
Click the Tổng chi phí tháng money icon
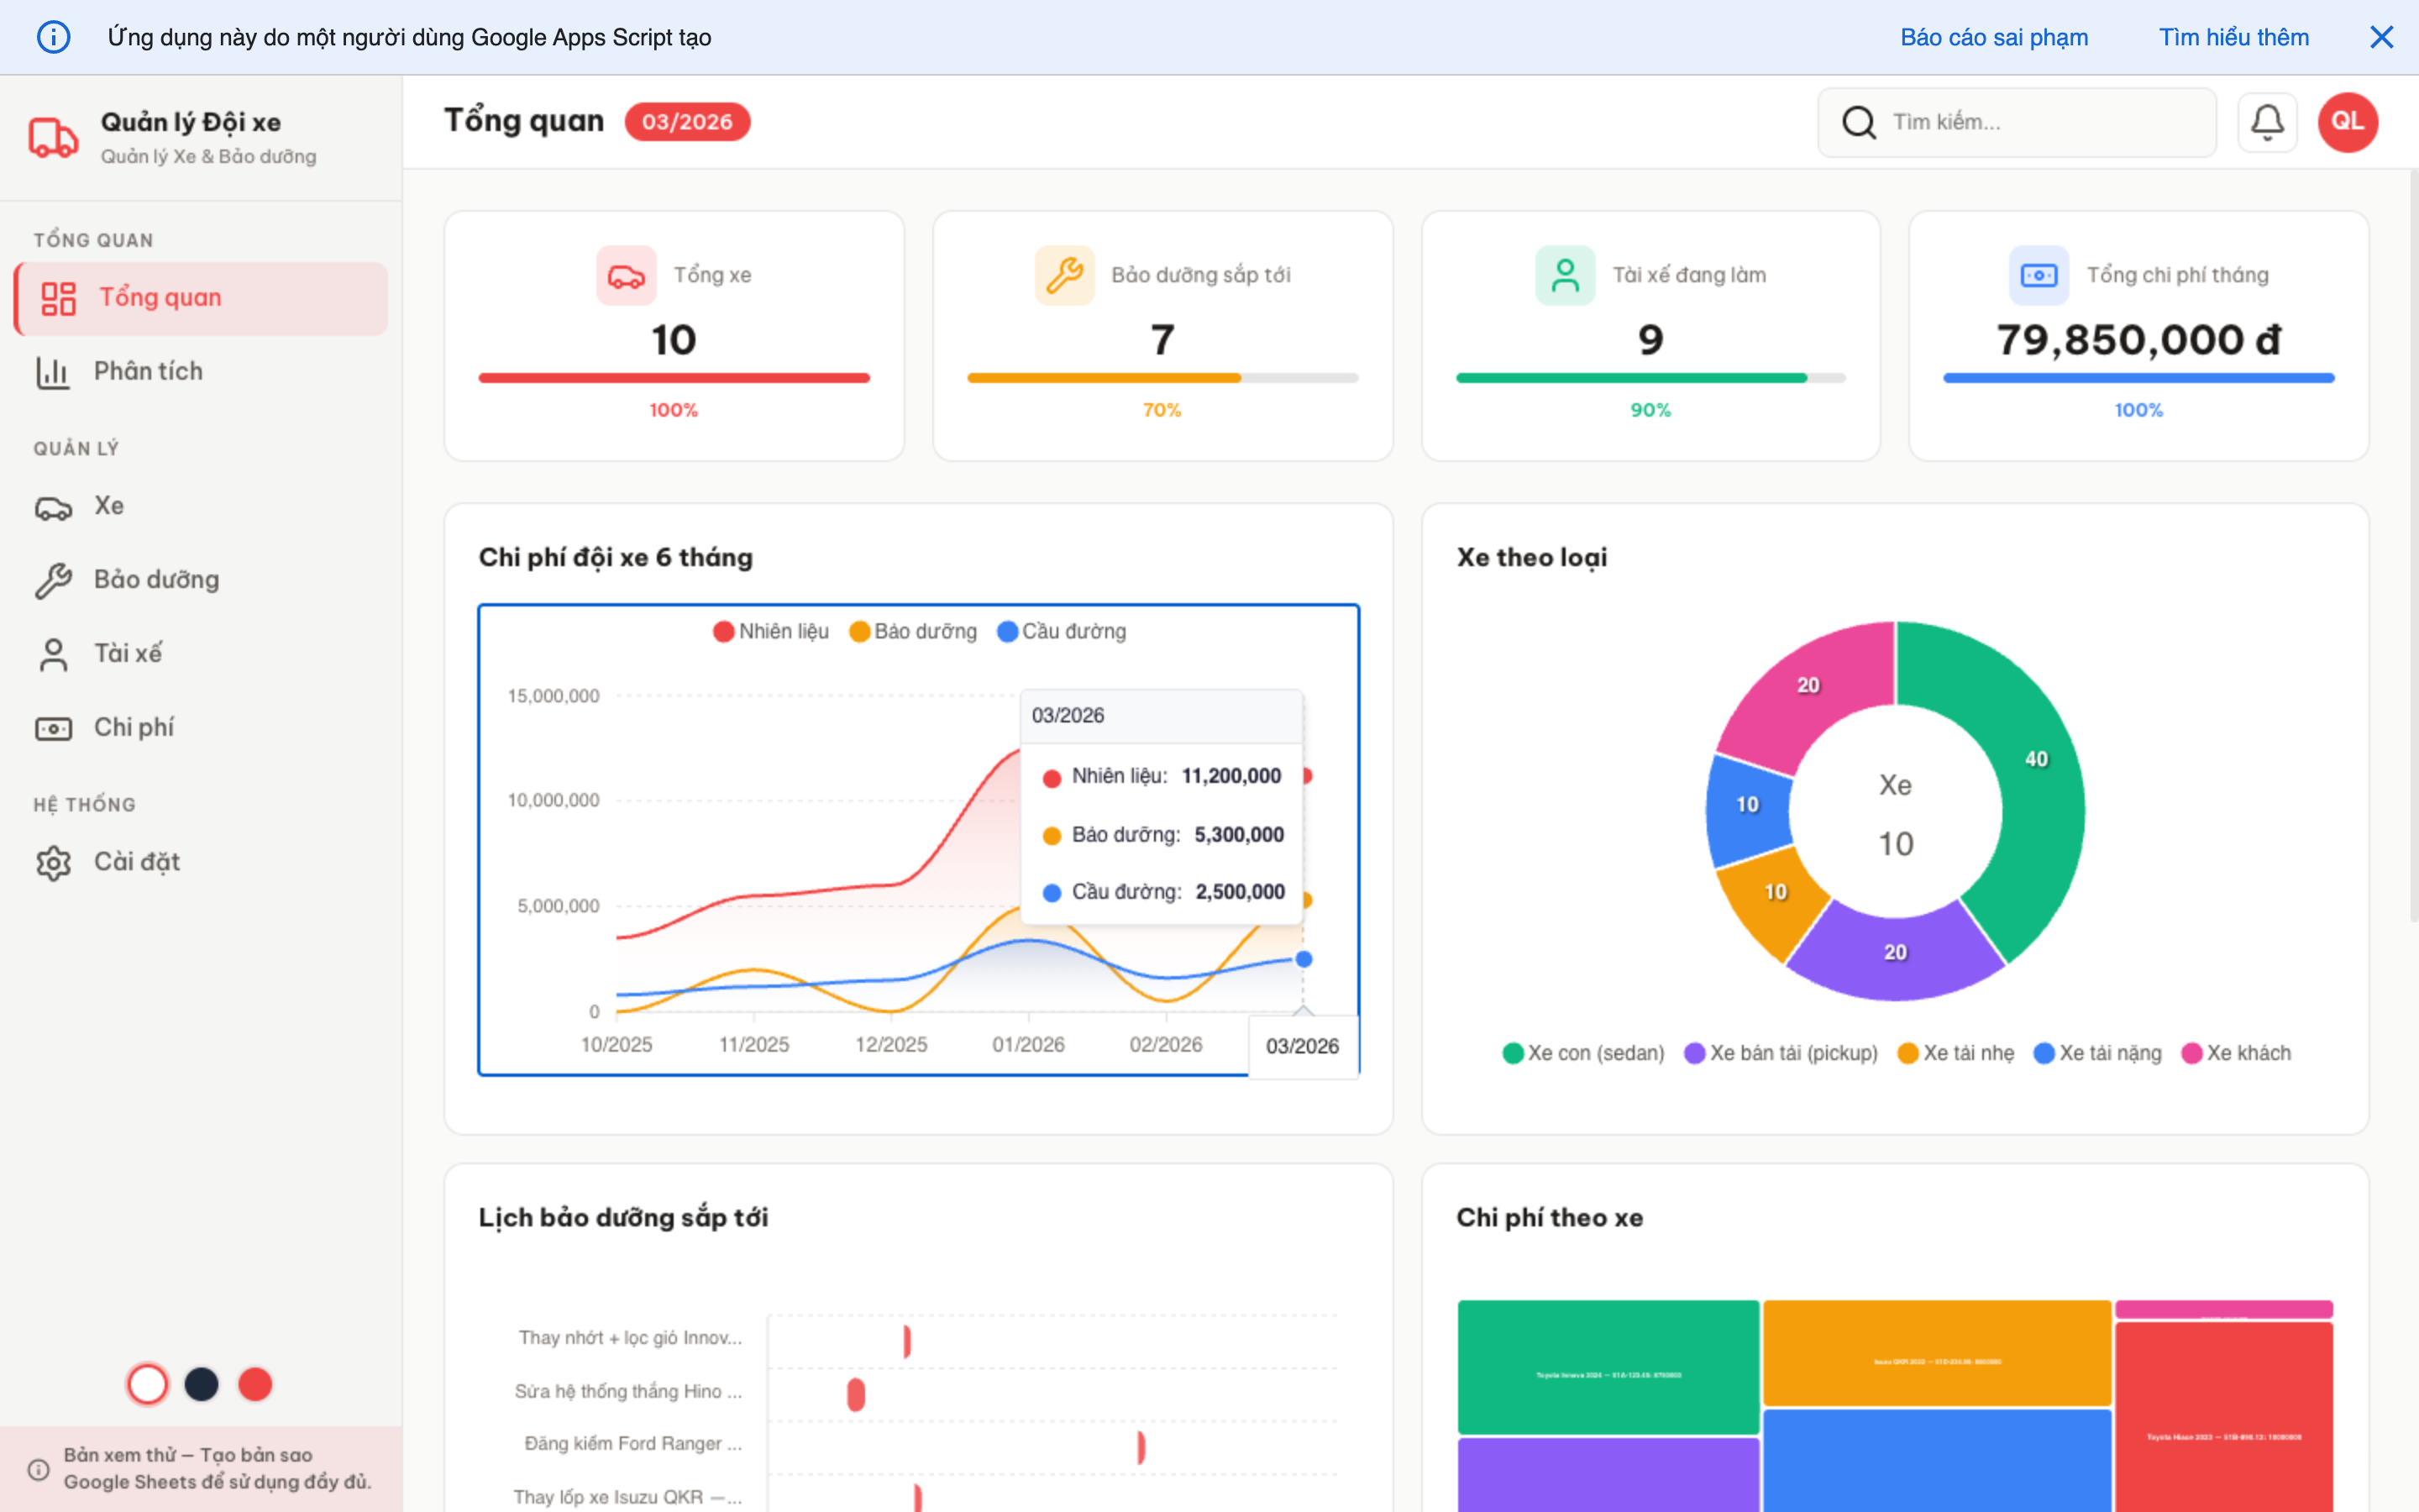click(2039, 275)
